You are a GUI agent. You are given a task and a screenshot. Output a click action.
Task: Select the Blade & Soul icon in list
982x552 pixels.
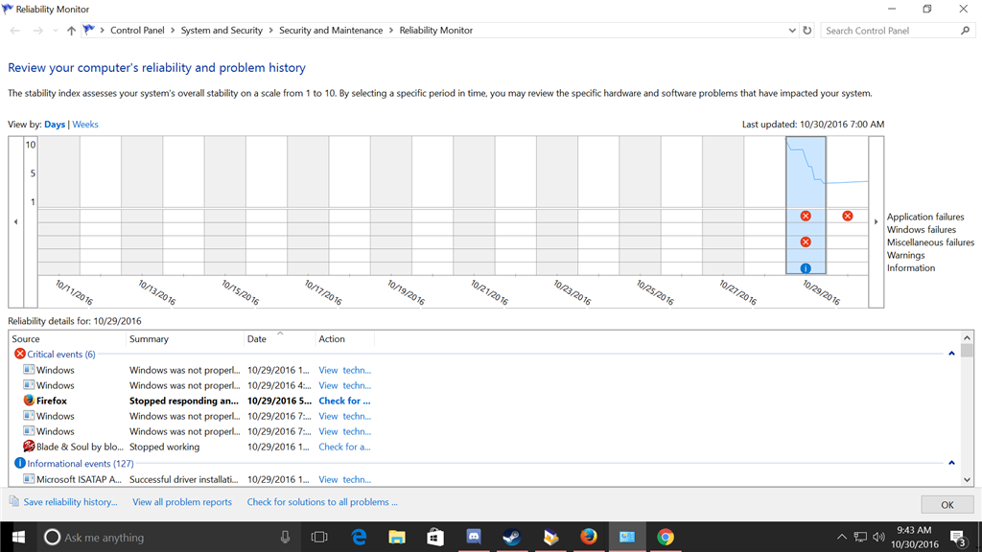pos(29,447)
